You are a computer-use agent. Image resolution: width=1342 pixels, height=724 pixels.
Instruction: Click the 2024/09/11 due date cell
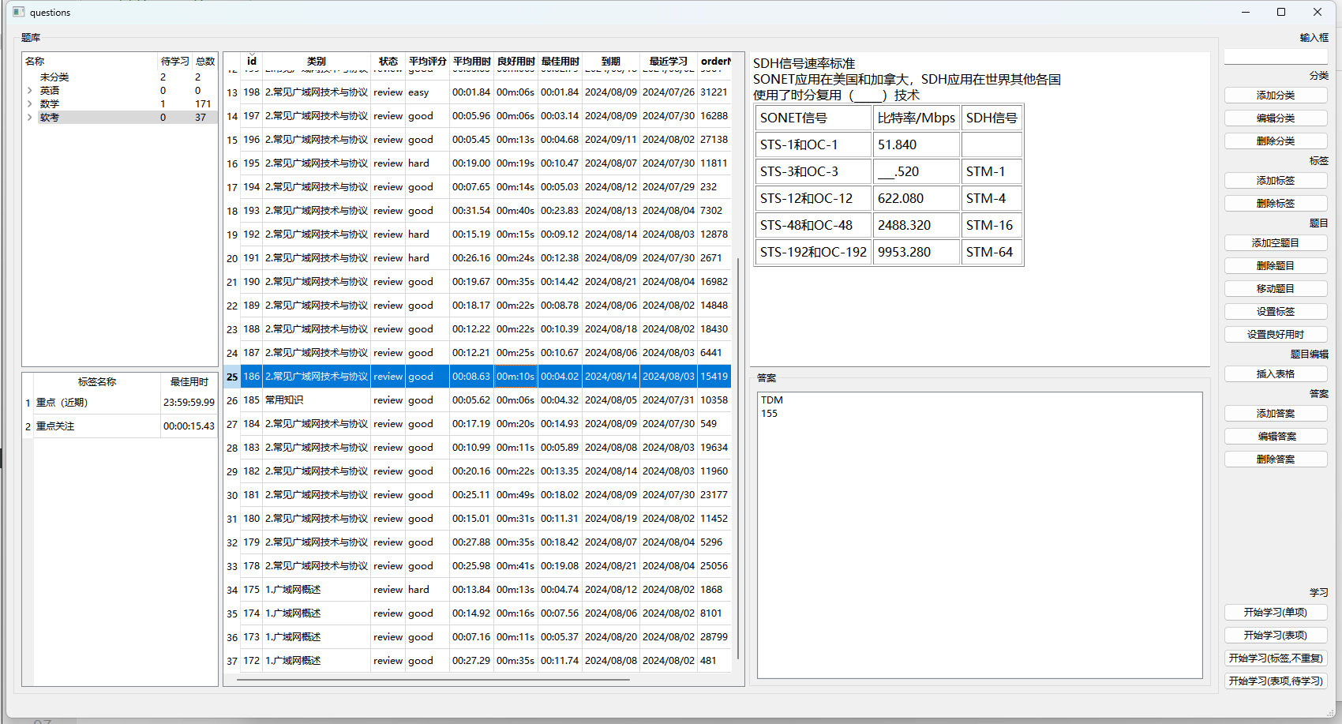610,140
